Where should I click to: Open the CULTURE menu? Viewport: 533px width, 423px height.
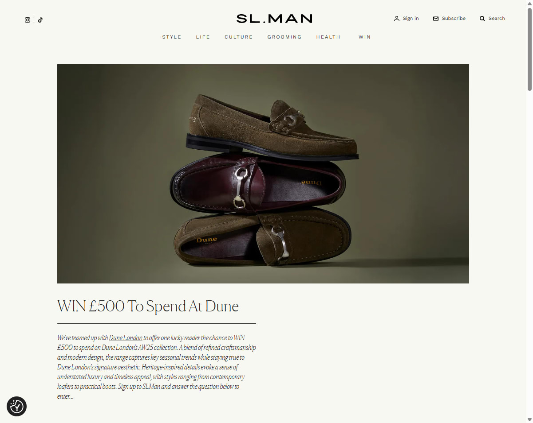[239, 37]
